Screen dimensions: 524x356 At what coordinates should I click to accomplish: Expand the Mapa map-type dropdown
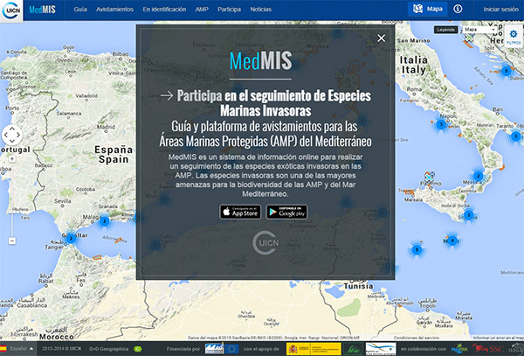click(x=479, y=30)
